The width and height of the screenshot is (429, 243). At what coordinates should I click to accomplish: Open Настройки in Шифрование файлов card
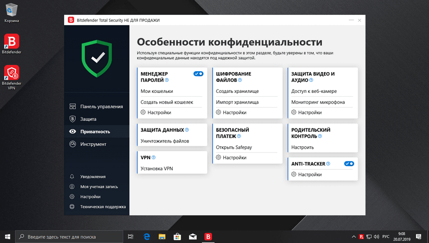pyautogui.click(x=231, y=113)
